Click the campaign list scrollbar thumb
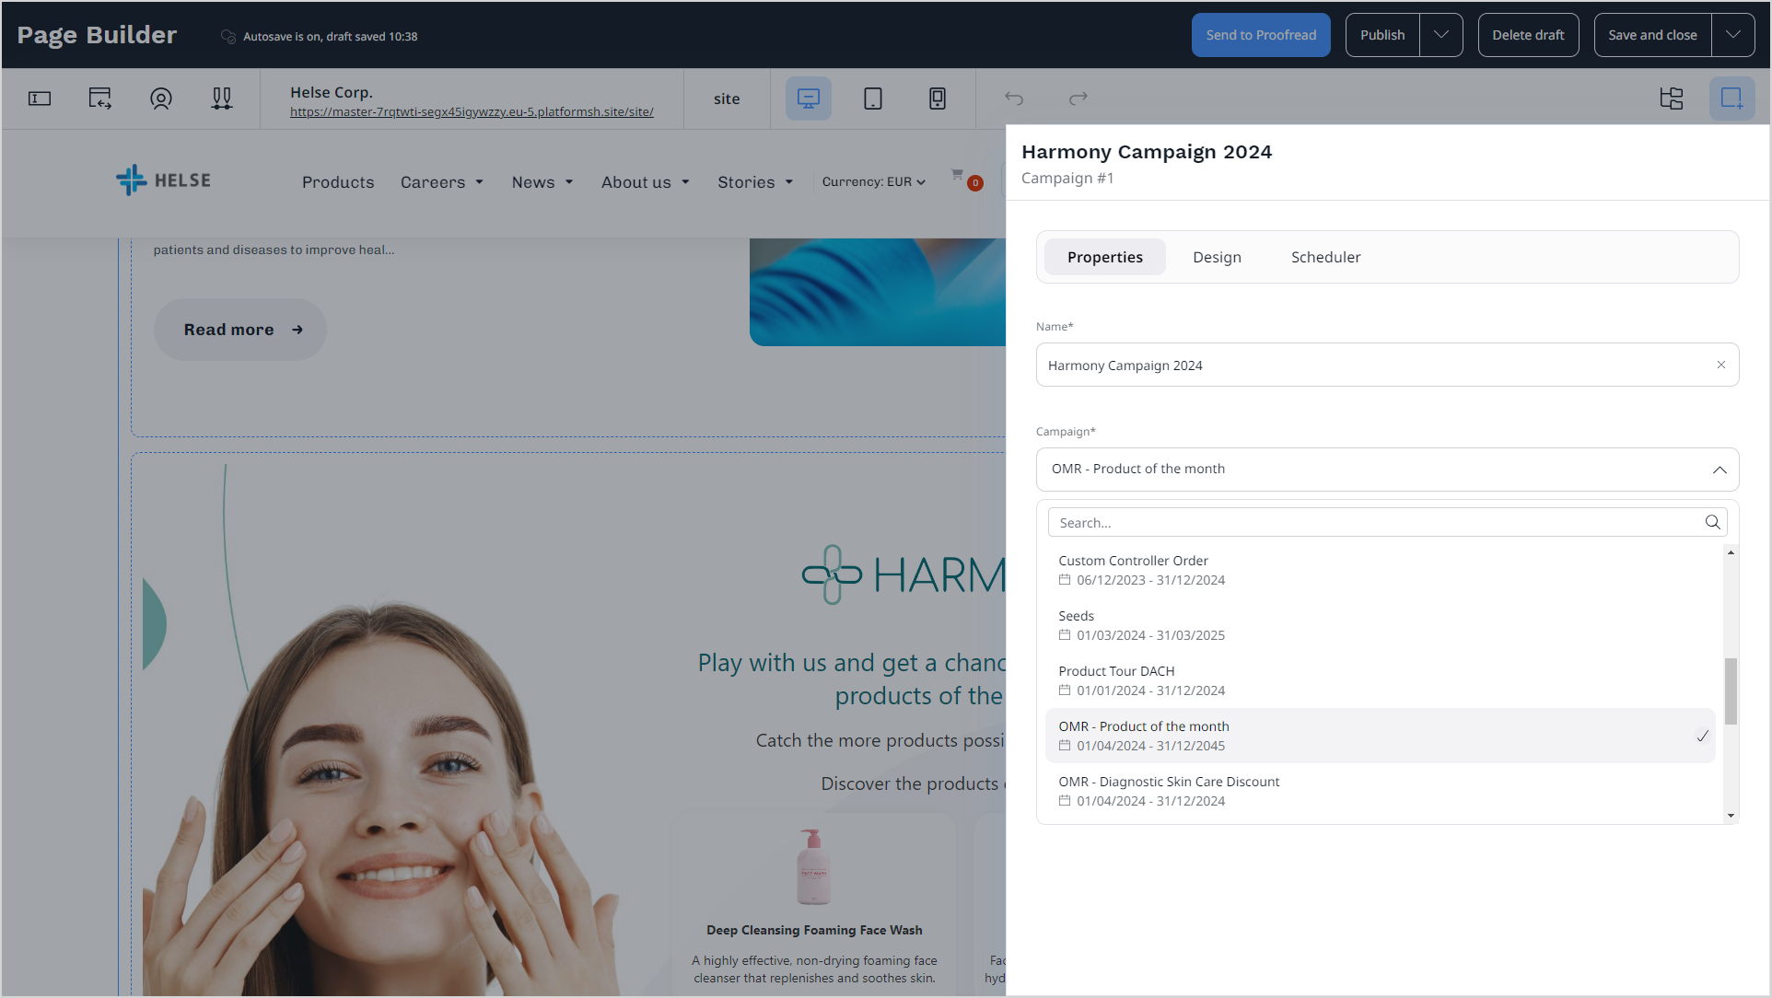The image size is (1772, 998). tap(1731, 690)
